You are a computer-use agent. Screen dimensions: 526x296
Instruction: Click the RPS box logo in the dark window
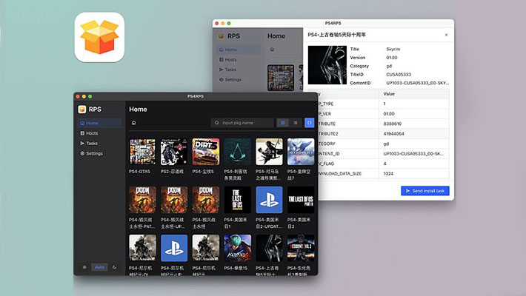pos(81,110)
